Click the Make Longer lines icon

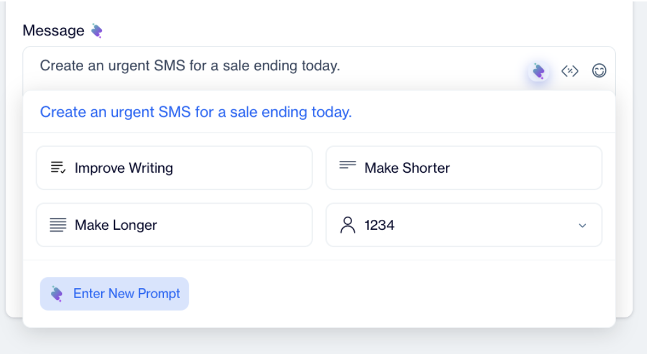[x=58, y=225]
